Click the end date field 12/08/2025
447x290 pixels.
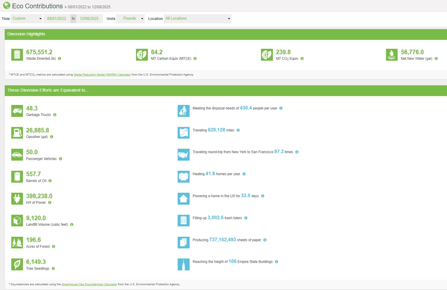click(x=89, y=18)
